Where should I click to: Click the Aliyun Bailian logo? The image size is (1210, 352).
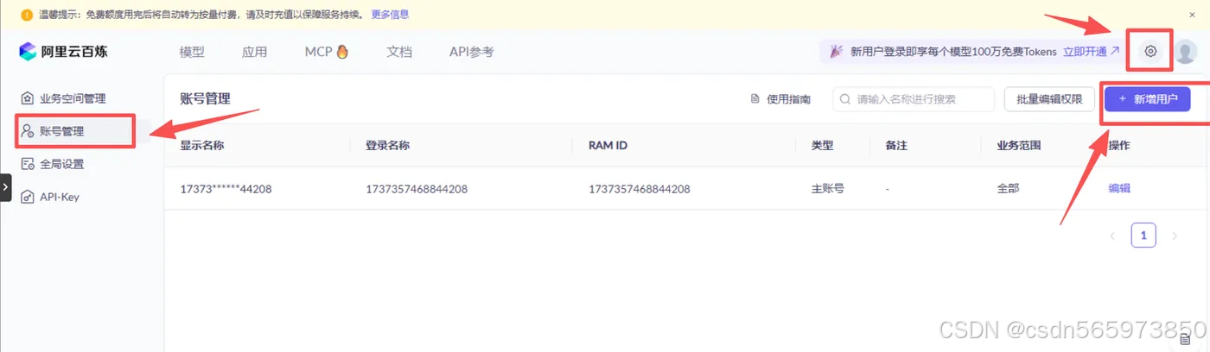pos(64,52)
